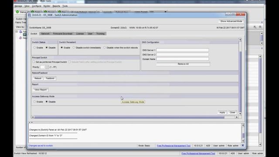Click the Fabric tree node icon in Web Tools
Image resolution: width=279 pixels, height=157 pixels.
click(20, 32)
